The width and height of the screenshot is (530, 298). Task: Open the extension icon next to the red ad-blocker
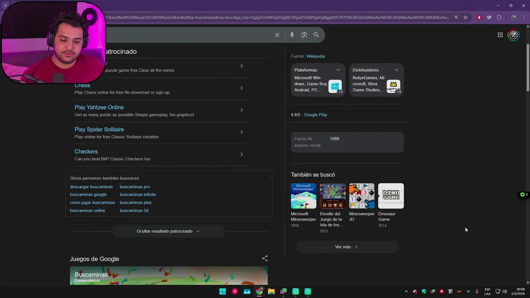click(x=489, y=17)
